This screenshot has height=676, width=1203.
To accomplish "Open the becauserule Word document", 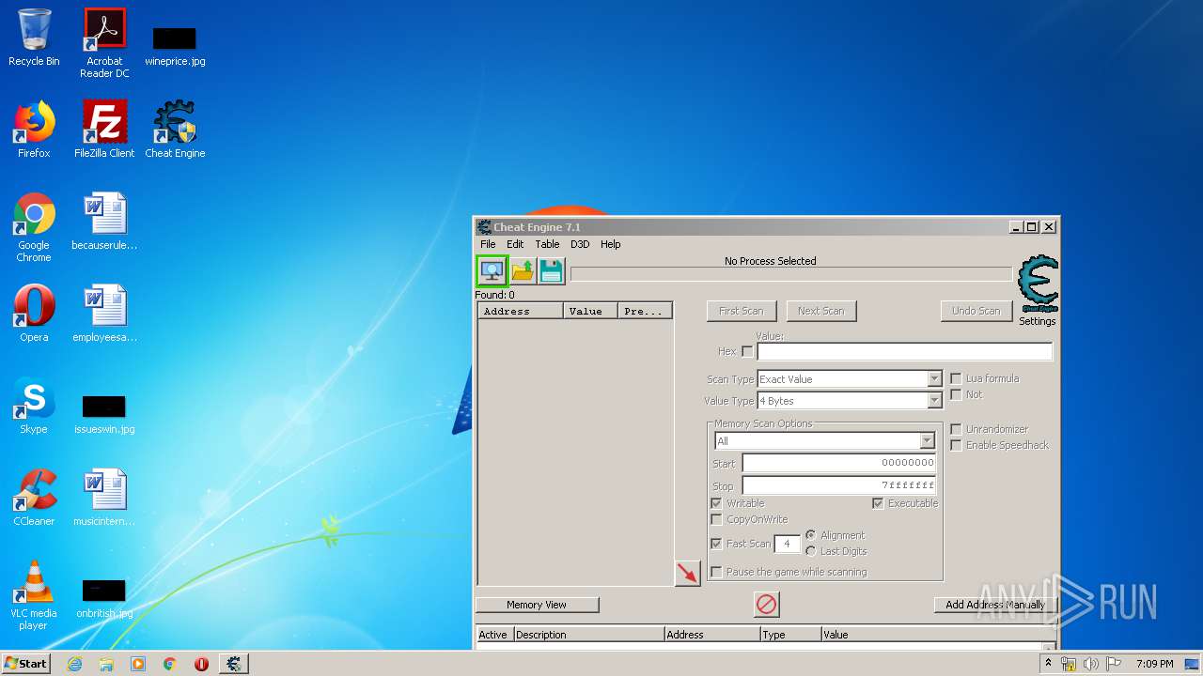I will coord(104,222).
